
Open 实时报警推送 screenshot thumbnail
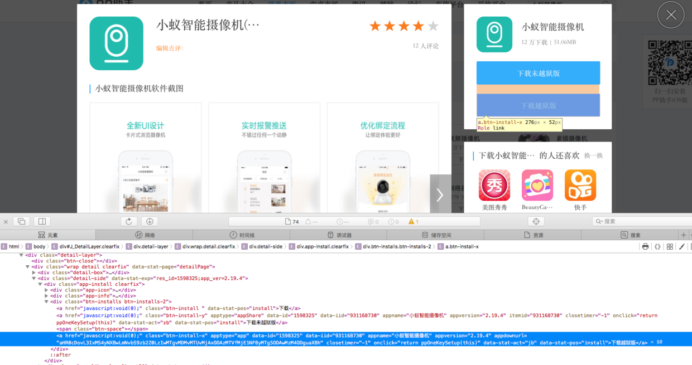(x=264, y=158)
